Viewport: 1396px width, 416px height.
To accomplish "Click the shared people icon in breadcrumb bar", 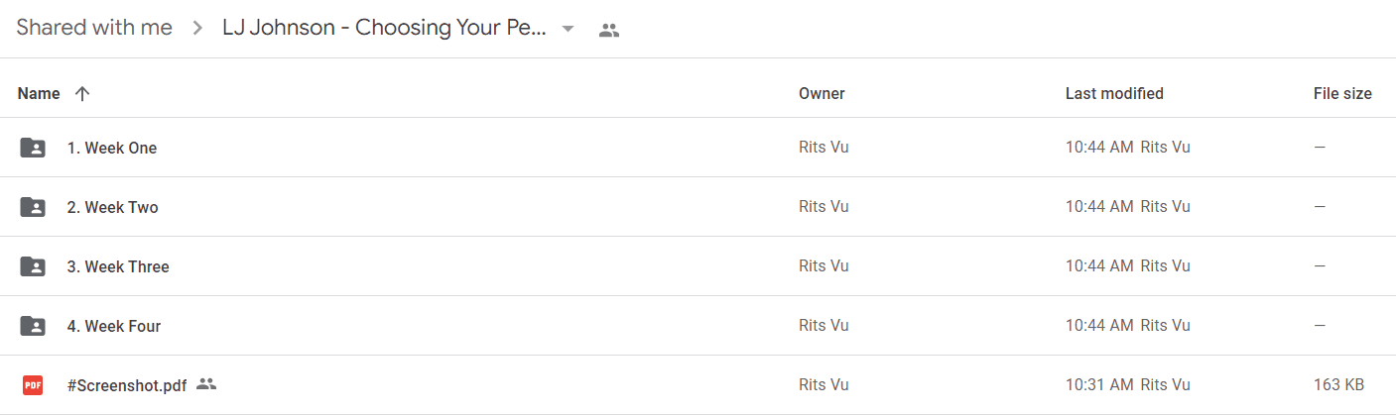I will pos(609,30).
